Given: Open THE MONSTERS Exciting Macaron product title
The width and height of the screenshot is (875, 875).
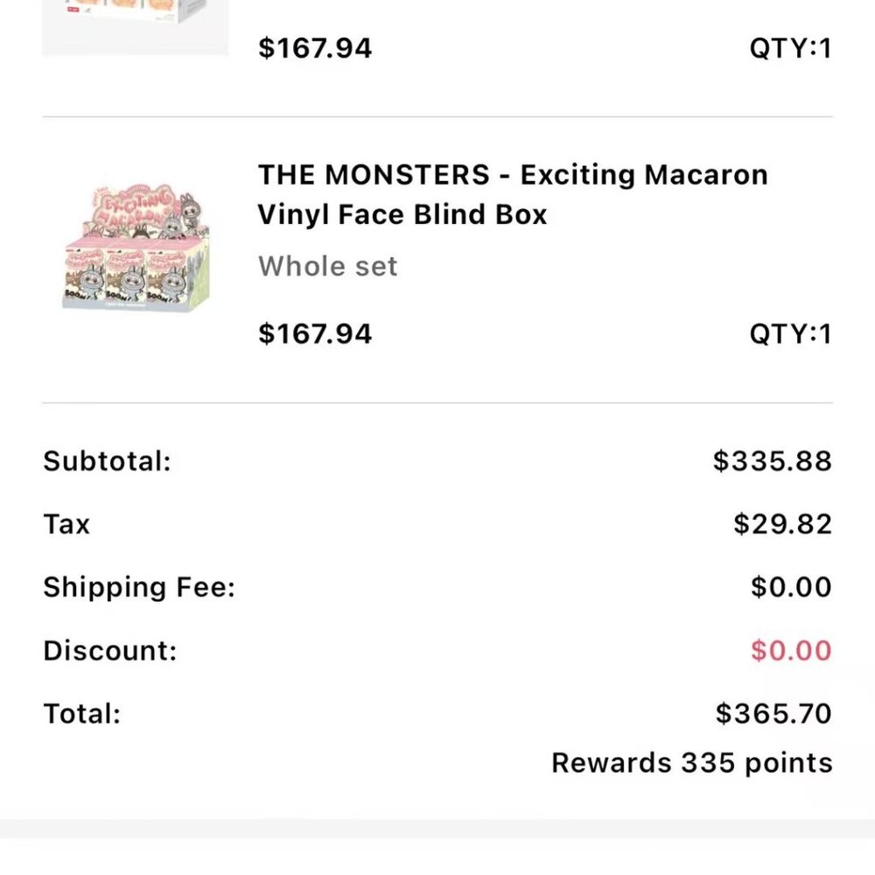Looking at the screenshot, I should tap(512, 194).
